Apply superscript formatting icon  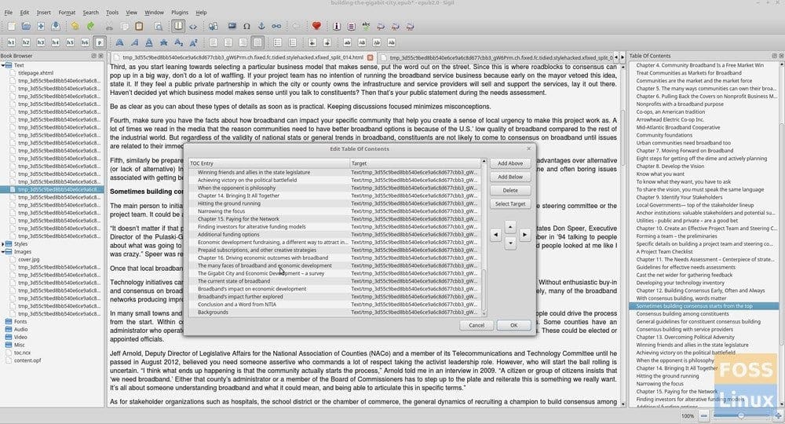pyautogui.click(x=193, y=42)
